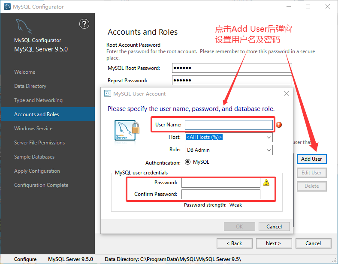Focus the Repeat Password field

(232, 81)
